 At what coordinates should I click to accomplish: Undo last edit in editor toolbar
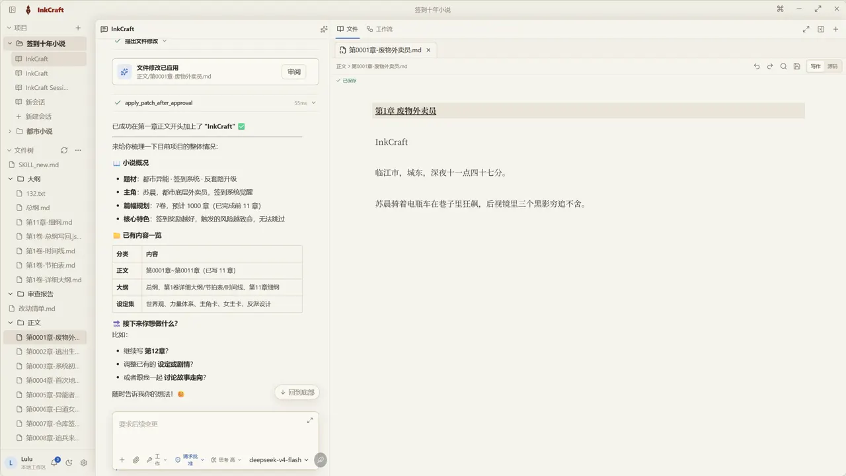[x=757, y=66]
